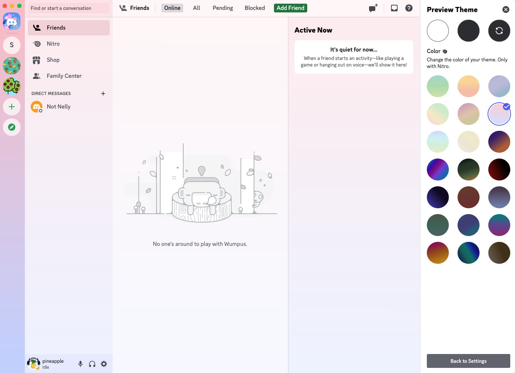Select sync with computer theme
515x373 pixels.
499,31
